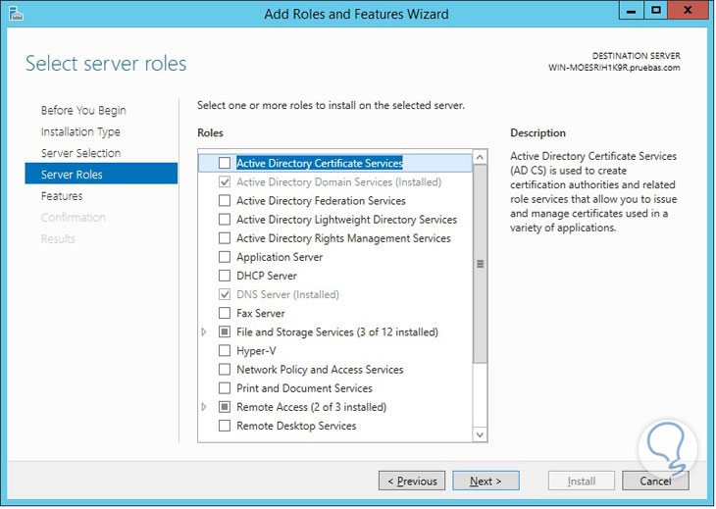Jump to the Features page
Image resolution: width=716 pixels, height=509 pixels.
pyautogui.click(x=62, y=196)
